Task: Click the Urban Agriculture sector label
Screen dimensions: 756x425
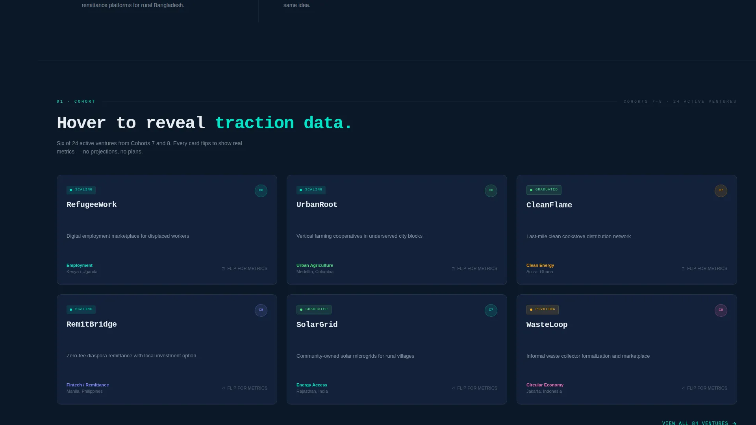Action: pyautogui.click(x=315, y=265)
